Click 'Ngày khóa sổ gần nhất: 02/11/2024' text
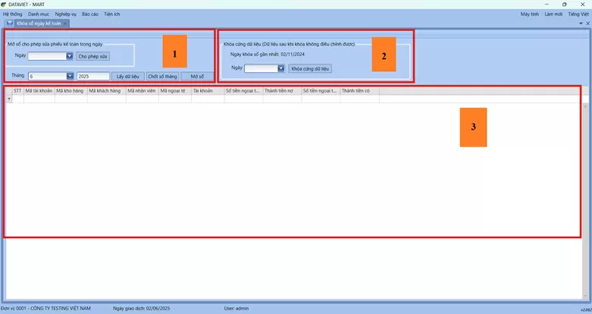This screenshot has width=592, height=314. point(268,55)
